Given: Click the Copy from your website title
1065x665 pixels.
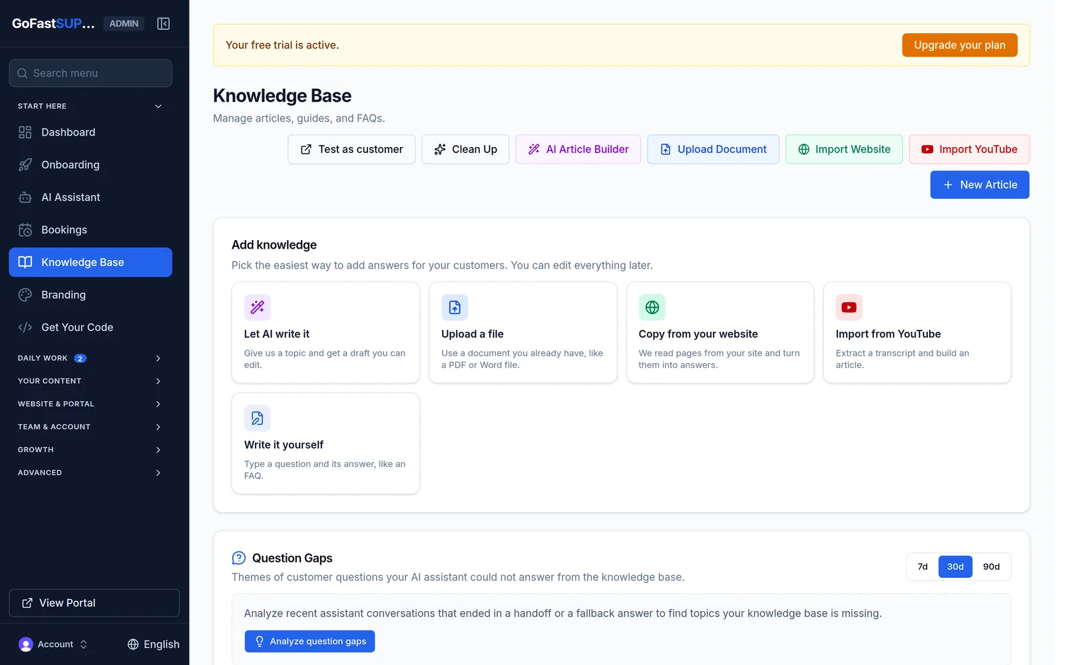Looking at the screenshot, I should pos(698,334).
